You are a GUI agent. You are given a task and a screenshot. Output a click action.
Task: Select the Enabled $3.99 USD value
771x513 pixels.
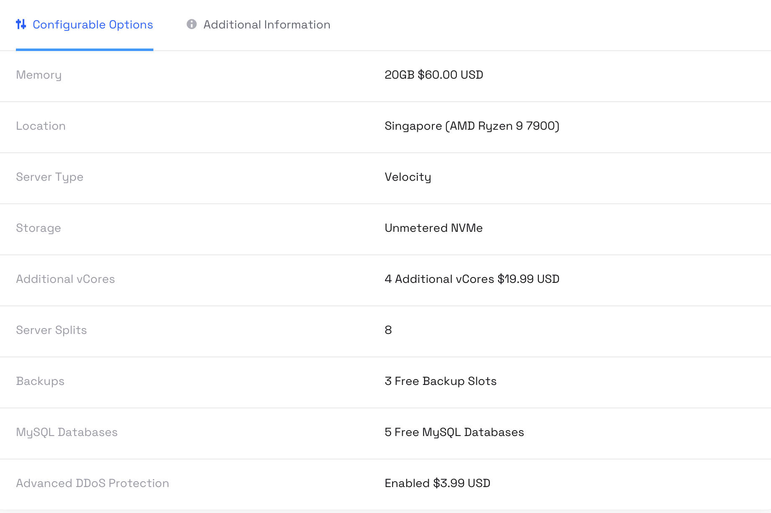(437, 483)
